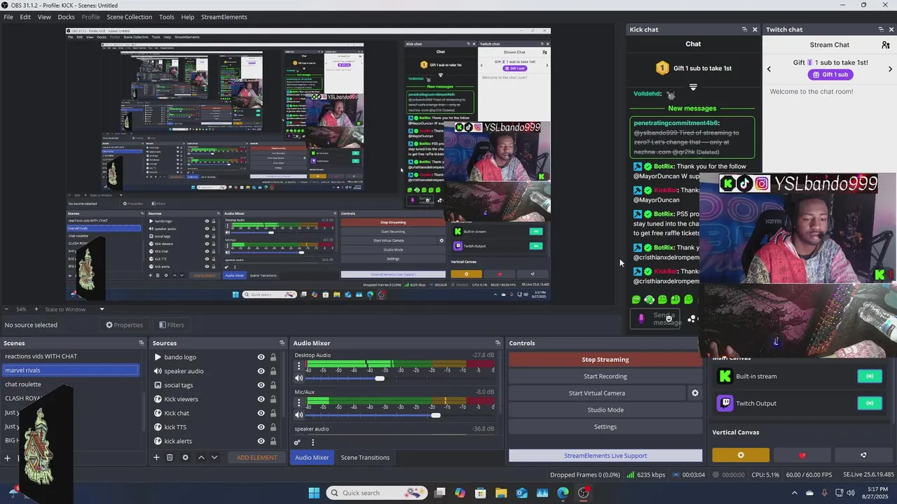Go to next Twitch leaderboard entry arrow
Screen dimensions: 897x504
coord(890,69)
